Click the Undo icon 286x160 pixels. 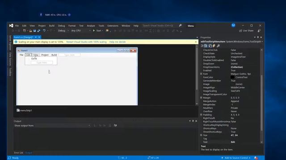click(x=44, y=31)
